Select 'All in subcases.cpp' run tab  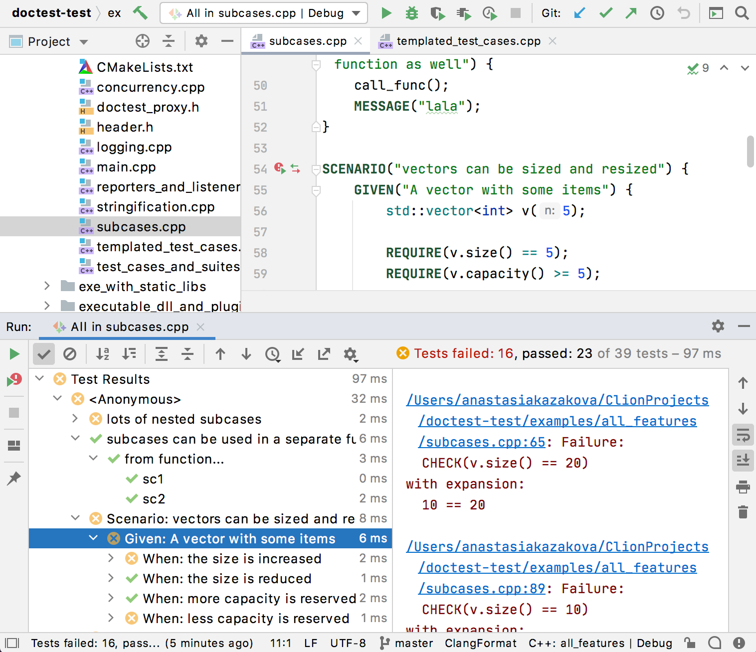(x=129, y=327)
